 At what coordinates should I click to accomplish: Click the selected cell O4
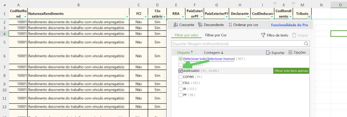click(339, 34)
